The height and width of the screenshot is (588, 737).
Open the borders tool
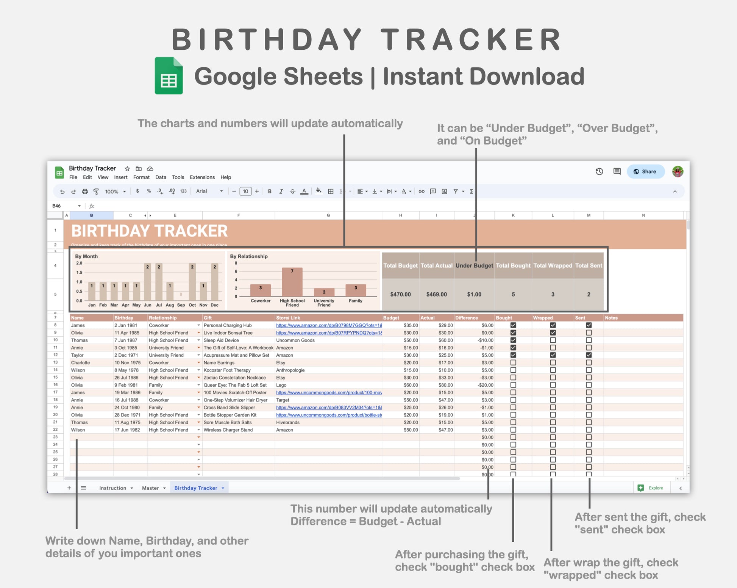(x=331, y=191)
